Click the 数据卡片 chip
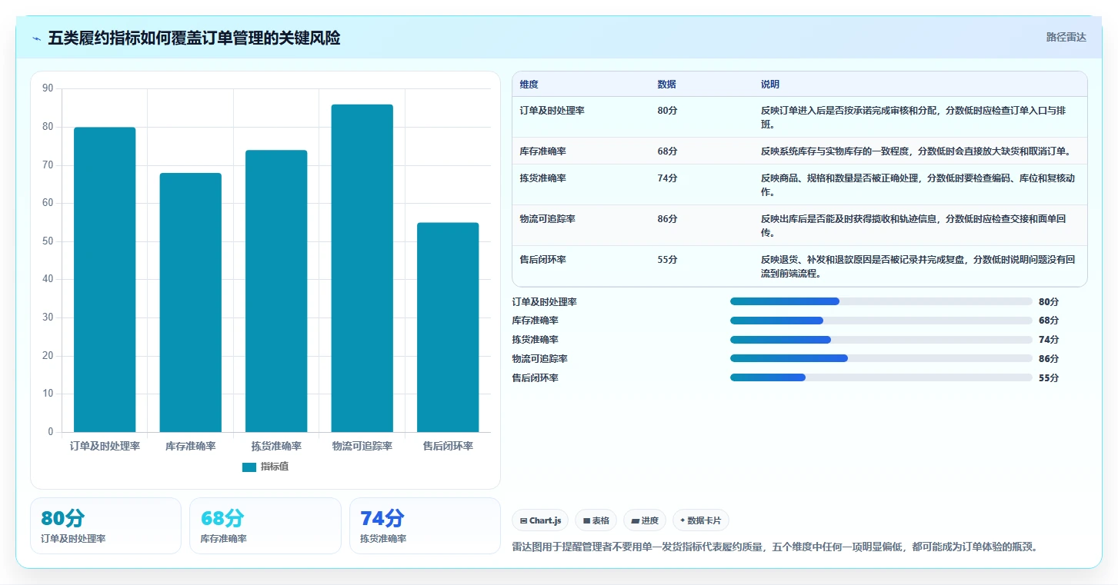Screen dimensions: 1118x585 pyautogui.click(x=701, y=520)
